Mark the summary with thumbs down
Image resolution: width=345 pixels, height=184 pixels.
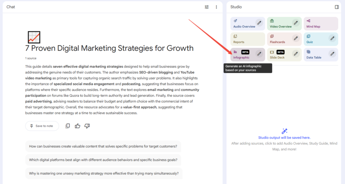(87, 126)
